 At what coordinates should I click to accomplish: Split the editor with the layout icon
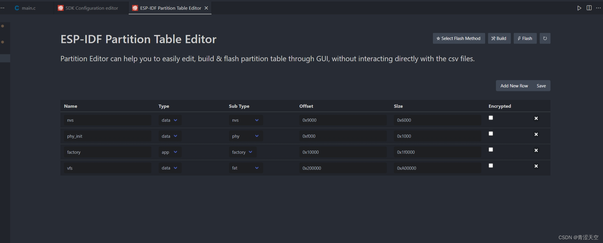(589, 8)
